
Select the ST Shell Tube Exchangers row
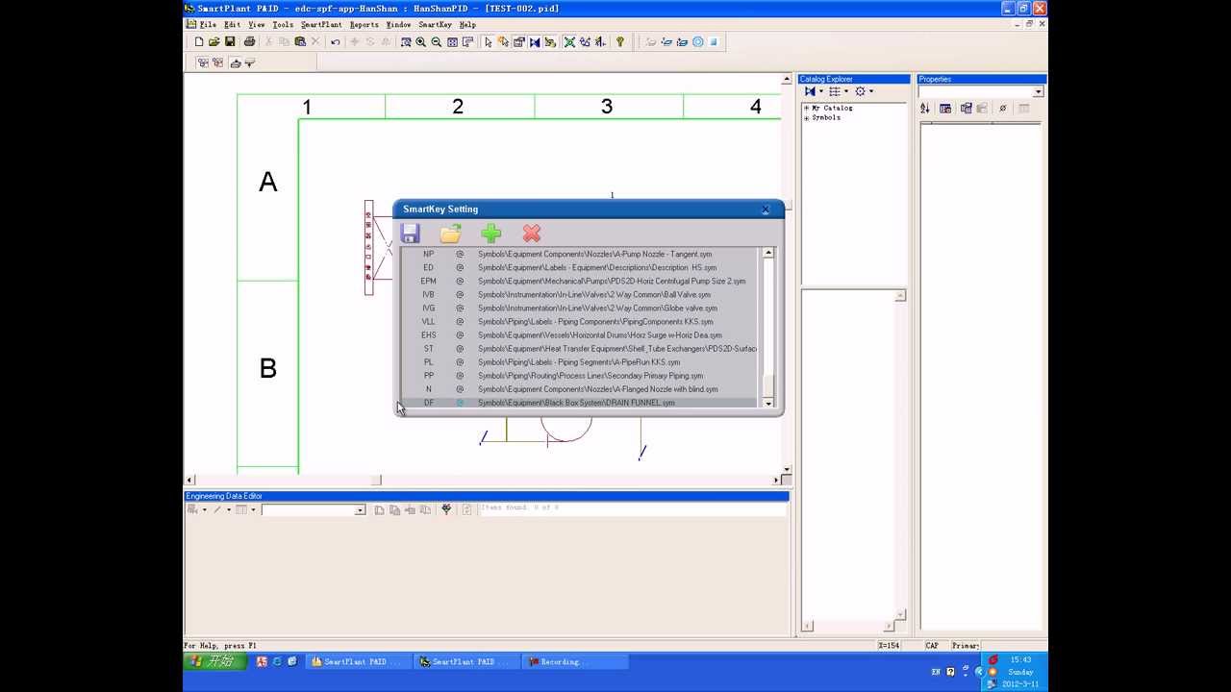tap(579, 348)
